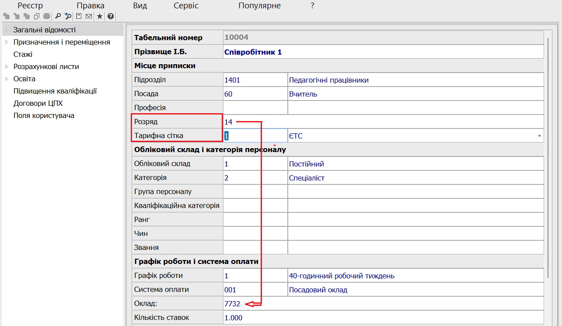Click the empty Звання code field
This screenshot has height=326, width=562.
(x=255, y=248)
